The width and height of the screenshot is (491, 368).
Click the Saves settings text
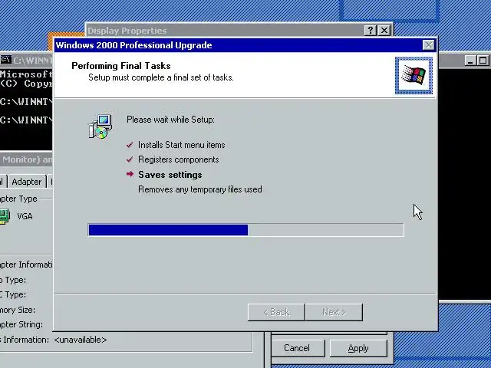pos(170,175)
